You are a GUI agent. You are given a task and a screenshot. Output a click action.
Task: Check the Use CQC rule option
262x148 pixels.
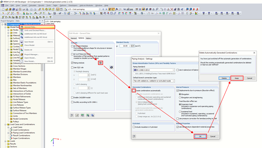click(x=72, y=67)
